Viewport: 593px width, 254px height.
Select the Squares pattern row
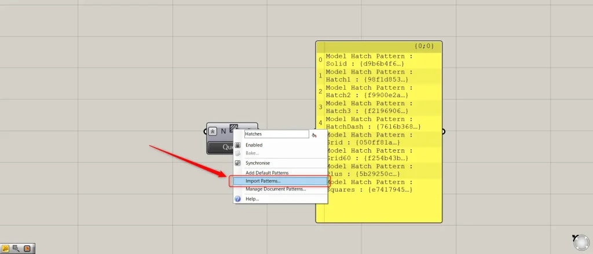tap(385, 186)
